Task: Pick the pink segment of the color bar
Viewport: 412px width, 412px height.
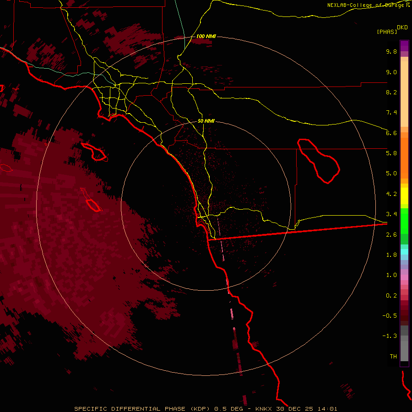Action: pyautogui.click(x=404, y=277)
